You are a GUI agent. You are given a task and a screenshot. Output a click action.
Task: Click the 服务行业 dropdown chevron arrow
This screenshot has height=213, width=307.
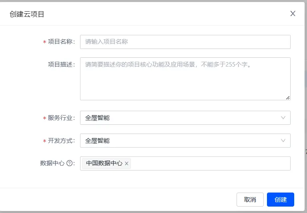pos(283,118)
